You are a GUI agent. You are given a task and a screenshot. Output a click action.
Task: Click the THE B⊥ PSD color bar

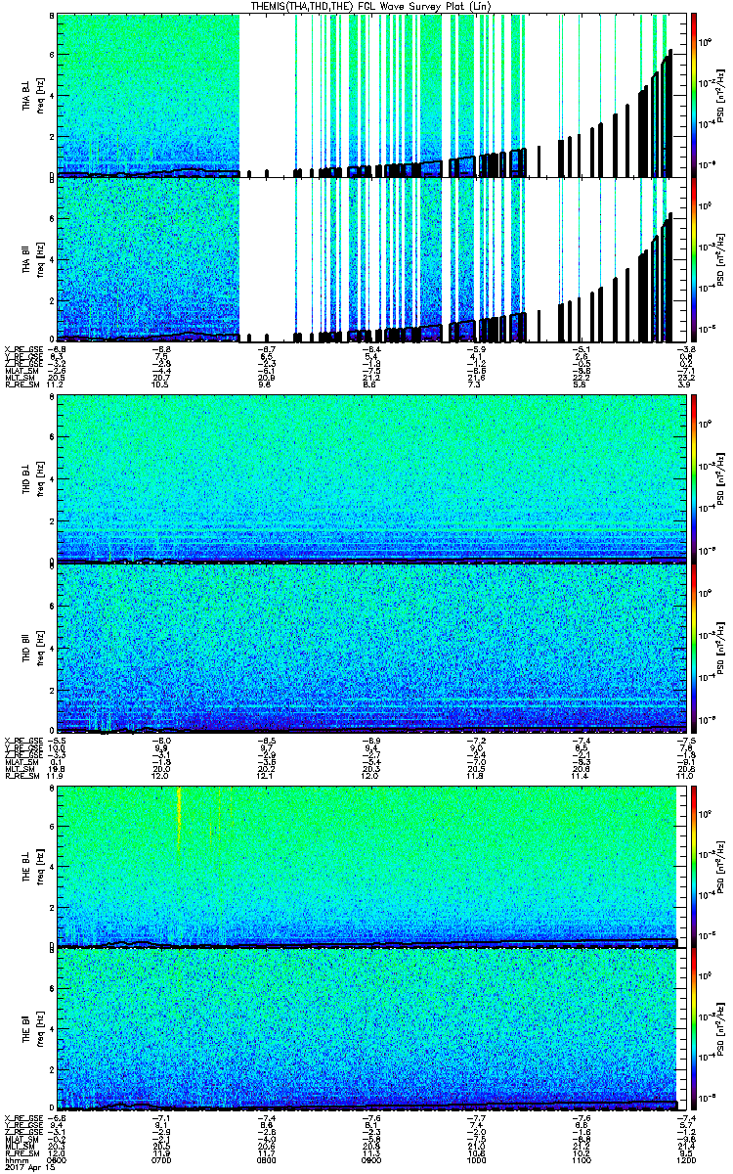coord(693,867)
